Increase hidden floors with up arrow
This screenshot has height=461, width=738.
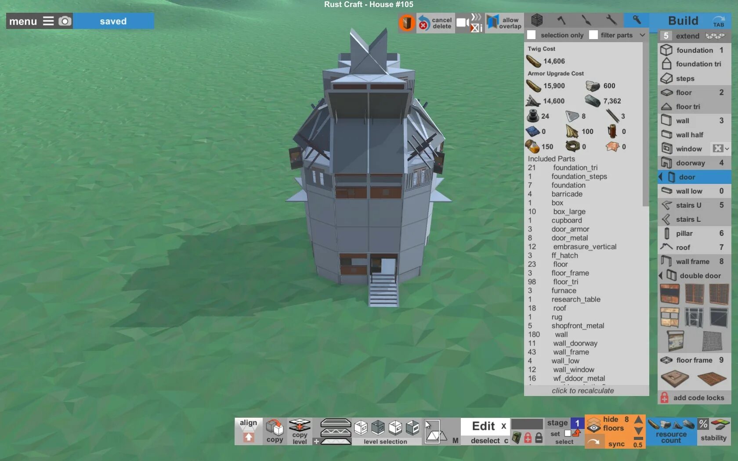click(638, 420)
